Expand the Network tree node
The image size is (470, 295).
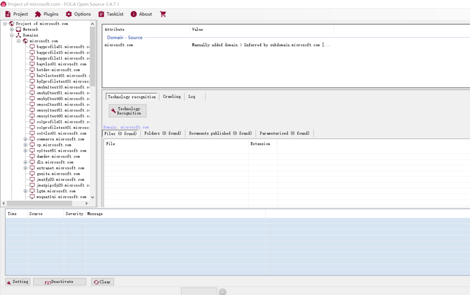coord(12,30)
